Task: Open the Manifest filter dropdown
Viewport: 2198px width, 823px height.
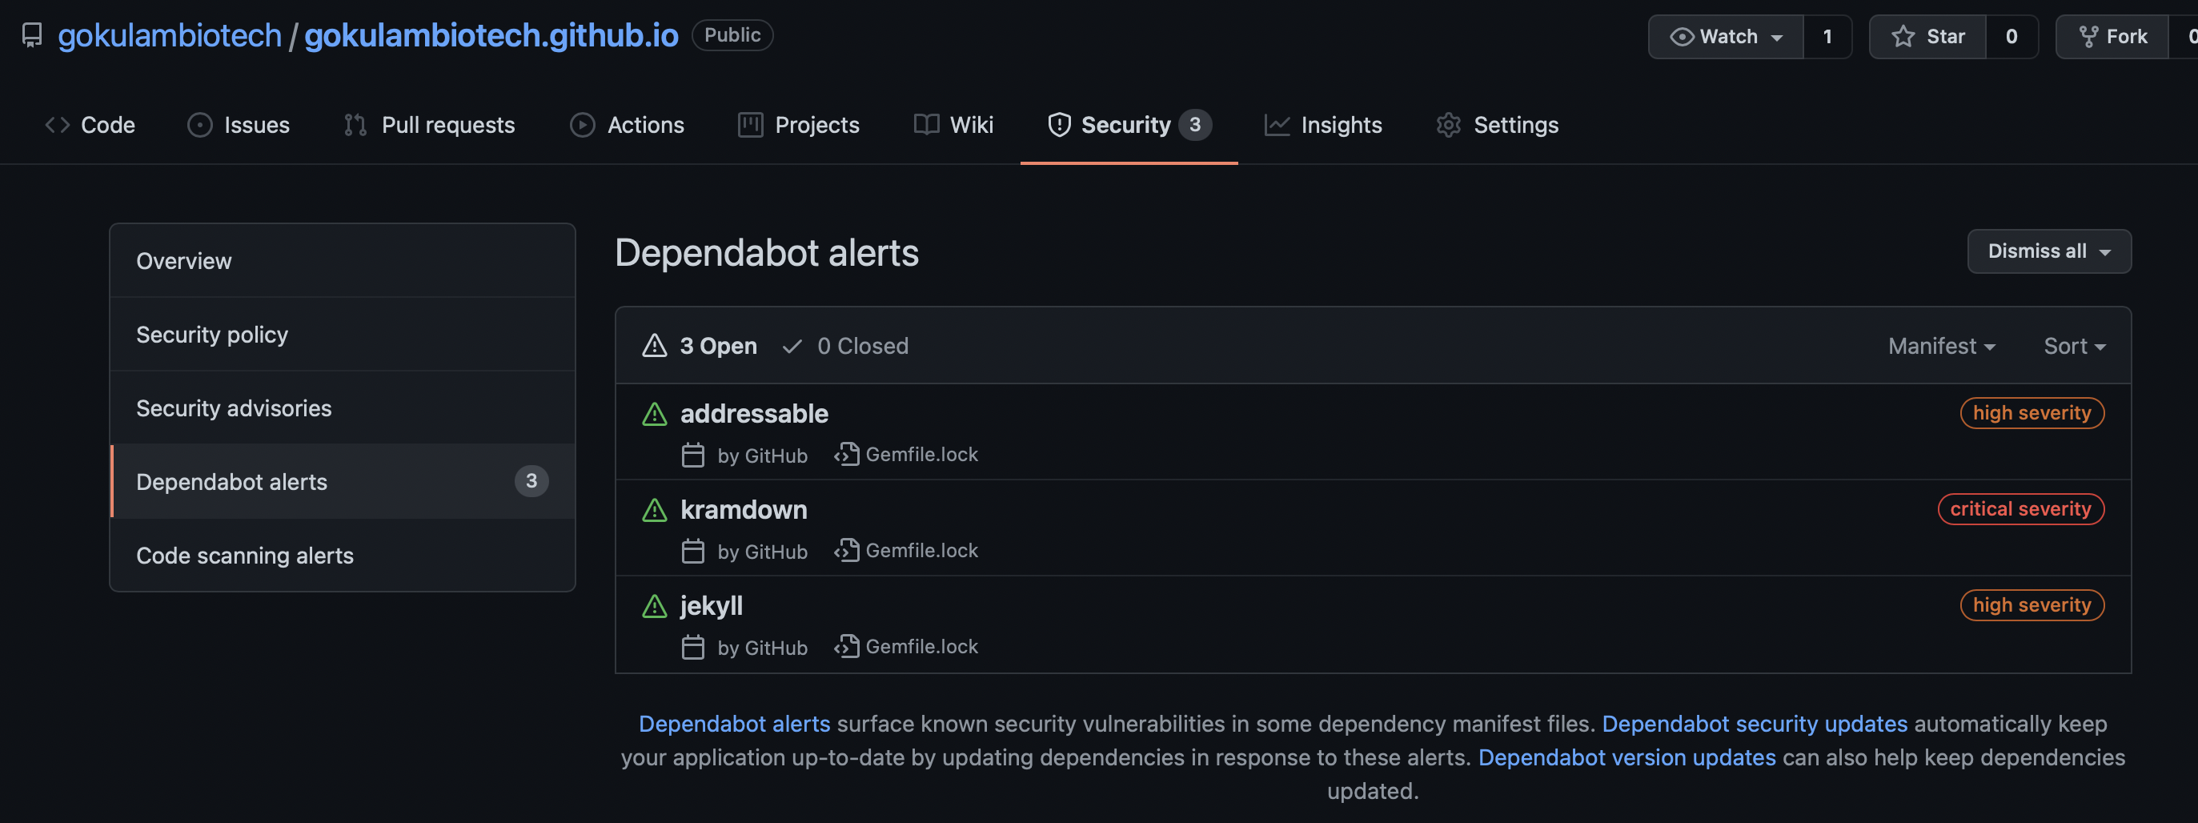Action: pyautogui.click(x=1941, y=346)
